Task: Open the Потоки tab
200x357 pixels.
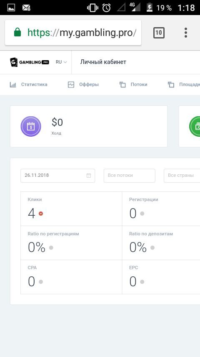Action: click(x=133, y=84)
